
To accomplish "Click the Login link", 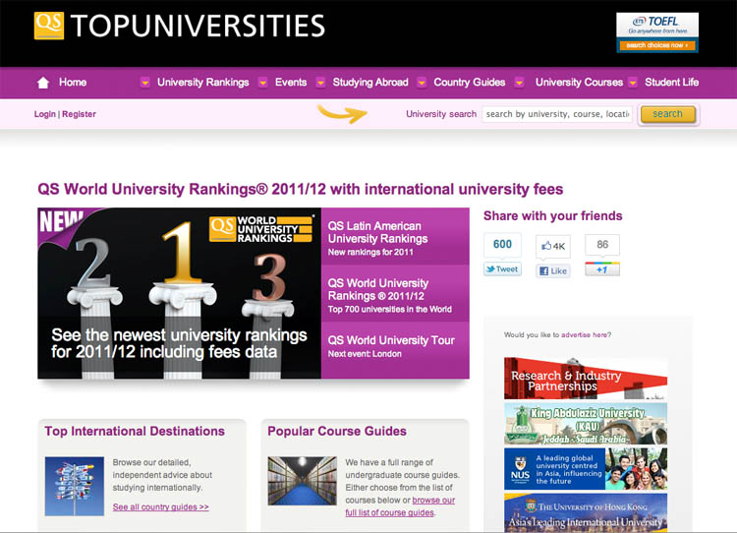I will pyautogui.click(x=44, y=114).
